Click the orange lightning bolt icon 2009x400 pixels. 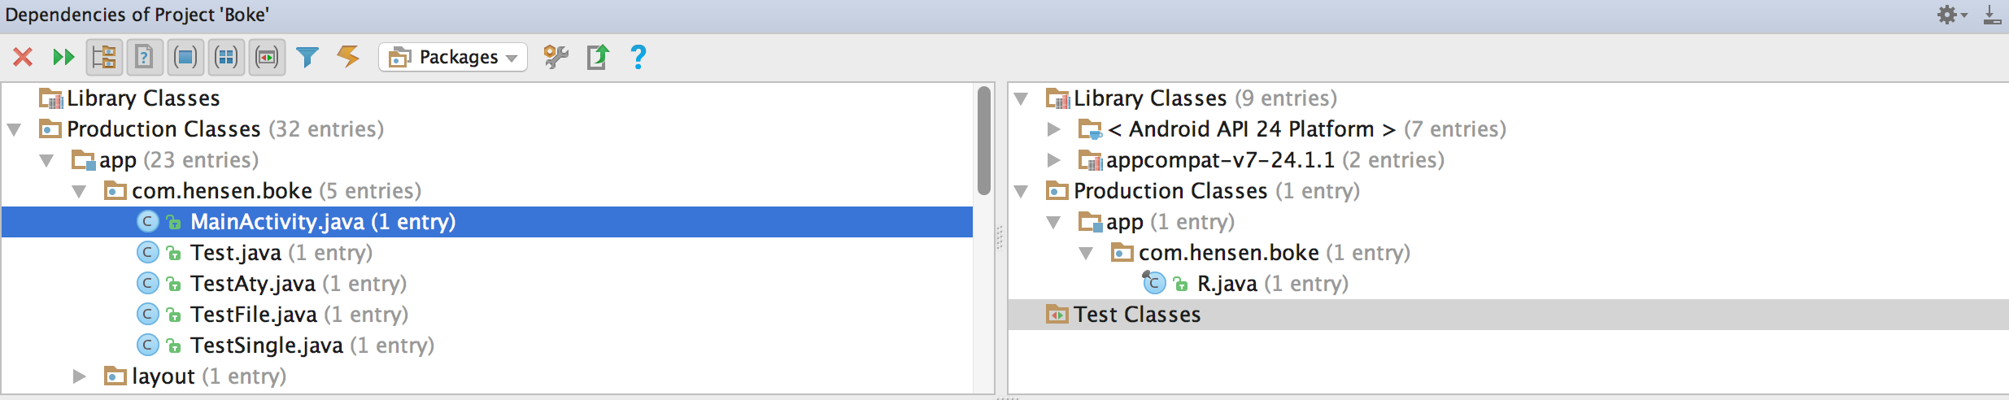348,56
